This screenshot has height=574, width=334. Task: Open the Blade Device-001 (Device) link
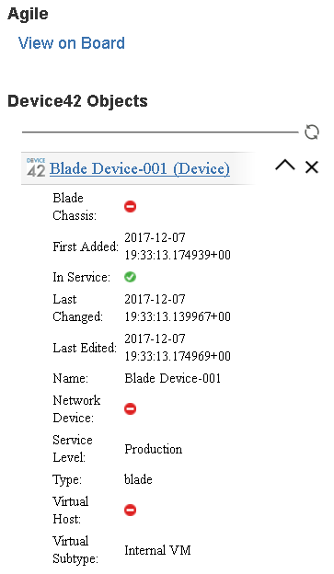[x=140, y=168]
